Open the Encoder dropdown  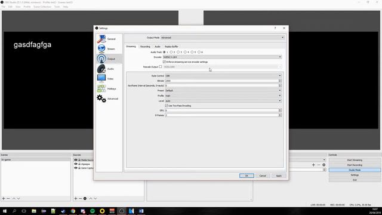coord(222,57)
